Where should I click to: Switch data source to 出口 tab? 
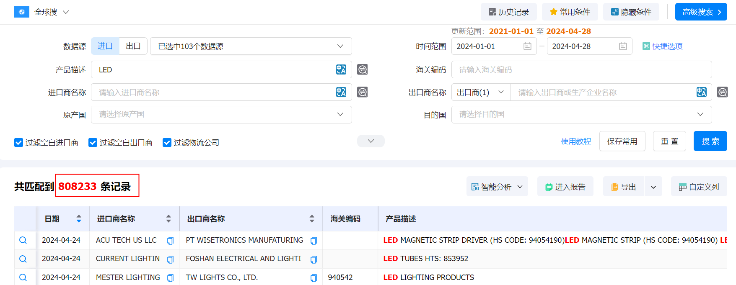pyautogui.click(x=133, y=46)
